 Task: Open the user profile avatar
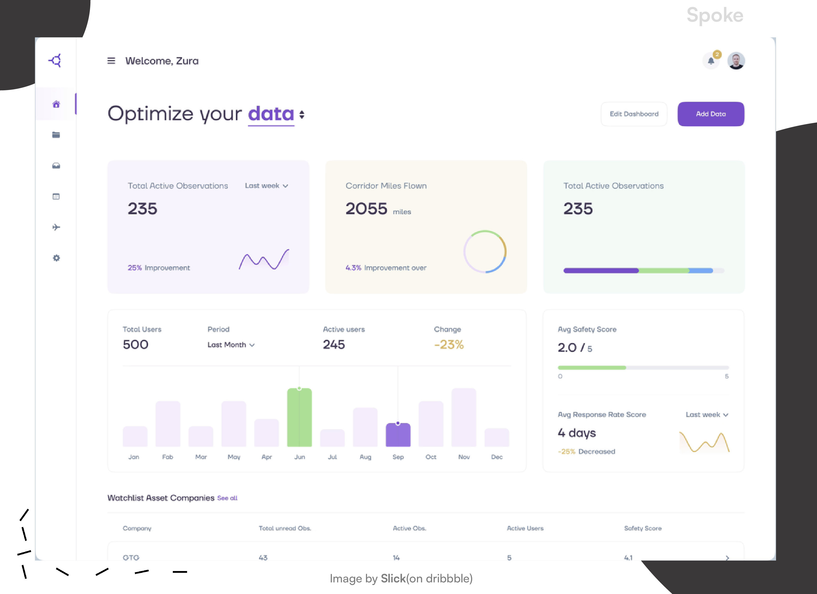tap(736, 60)
